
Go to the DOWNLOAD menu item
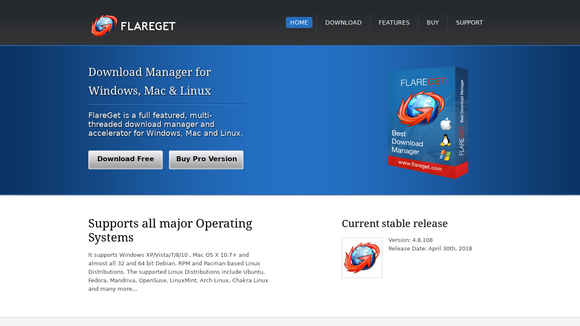[x=343, y=22]
